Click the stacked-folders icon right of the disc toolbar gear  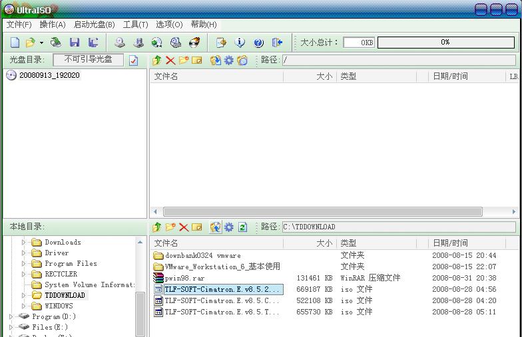click(x=242, y=60)
